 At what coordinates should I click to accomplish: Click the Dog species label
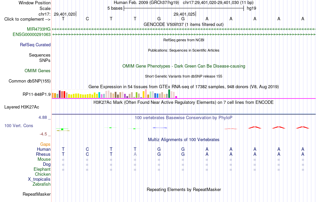47,164
